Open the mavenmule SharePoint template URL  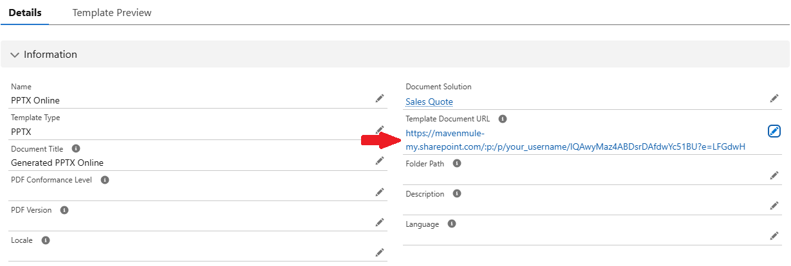pos(575,146)
